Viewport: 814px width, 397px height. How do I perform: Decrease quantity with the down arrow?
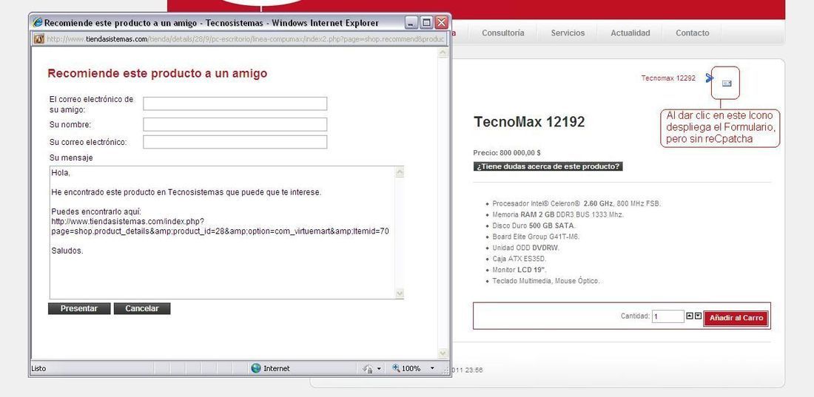[699, 316]
